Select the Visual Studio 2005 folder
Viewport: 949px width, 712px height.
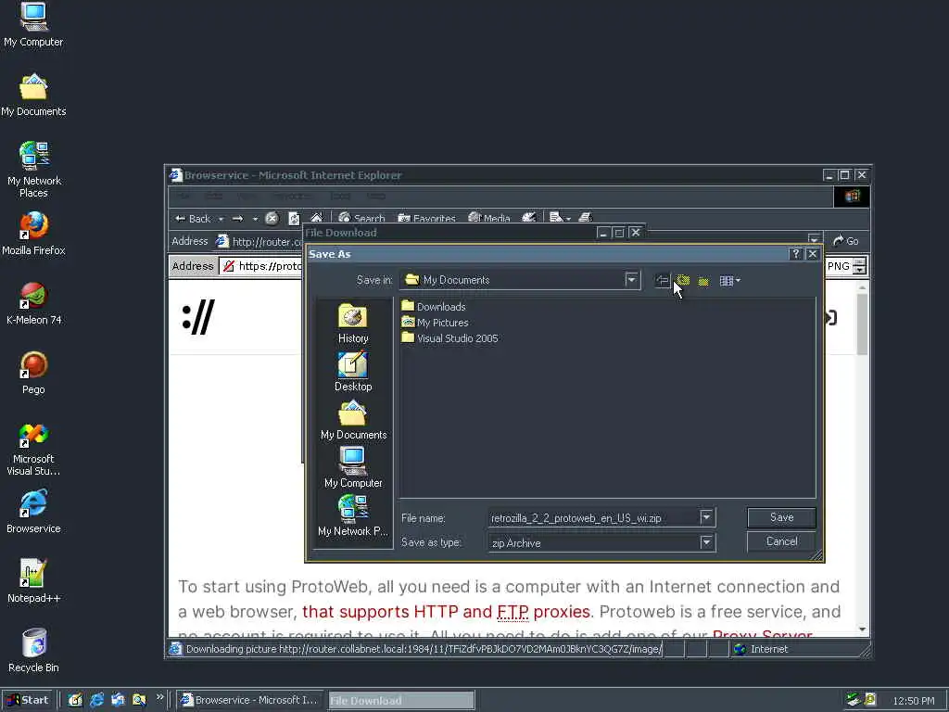point(449,337)
